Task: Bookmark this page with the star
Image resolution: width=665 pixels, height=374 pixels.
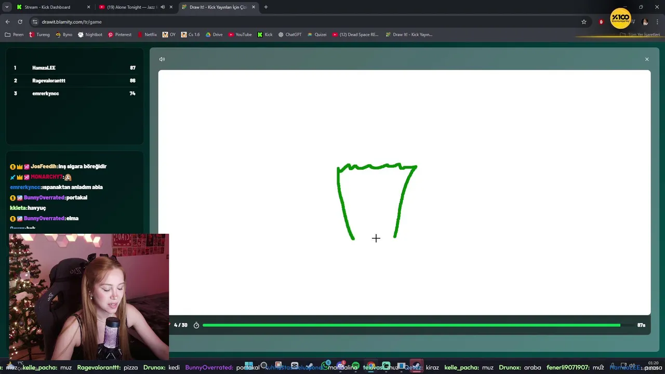Action: [x=584, y=22]
